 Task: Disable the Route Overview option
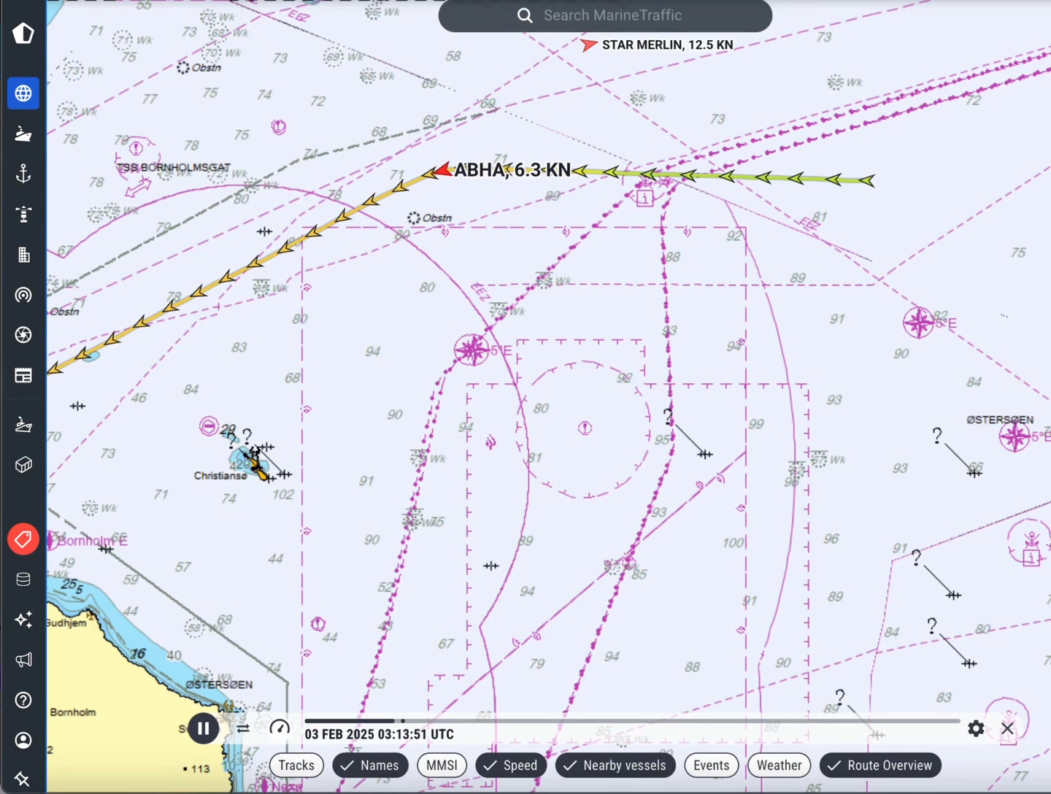tap(880, 766)
